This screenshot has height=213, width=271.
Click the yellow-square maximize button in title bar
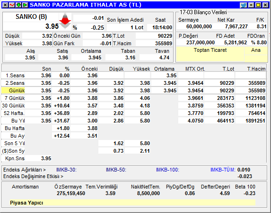258,5
